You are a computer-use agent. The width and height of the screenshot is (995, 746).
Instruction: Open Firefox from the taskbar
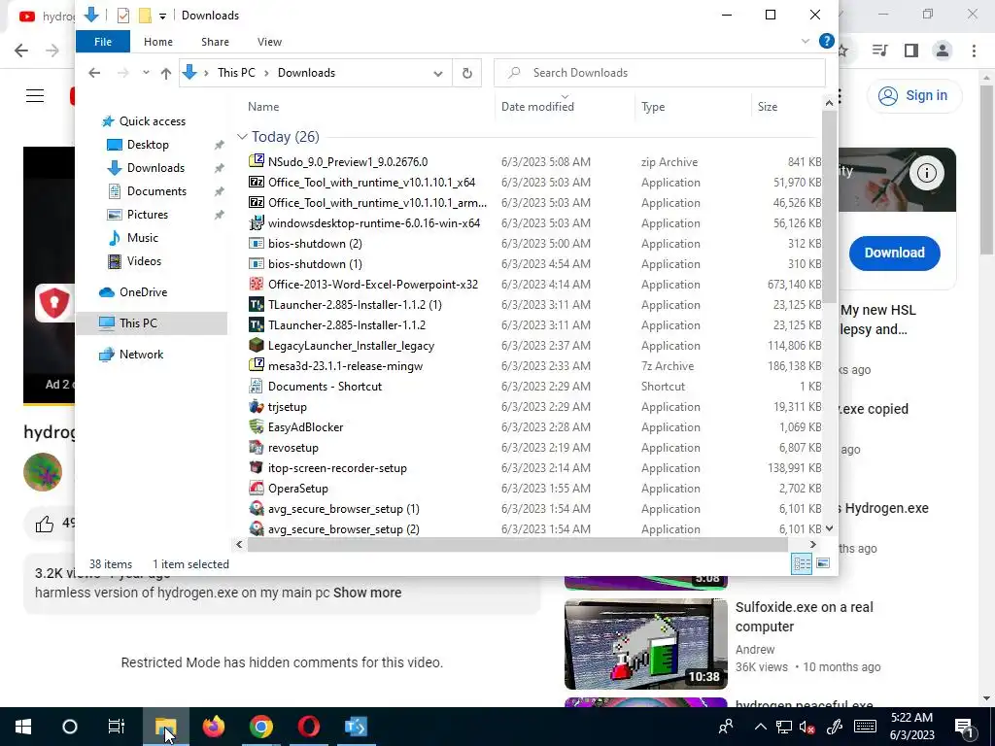[214, 727]
